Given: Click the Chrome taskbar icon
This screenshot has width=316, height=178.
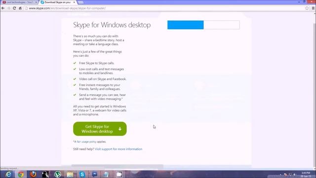Looking at the screenshot, I should point(21,174).
